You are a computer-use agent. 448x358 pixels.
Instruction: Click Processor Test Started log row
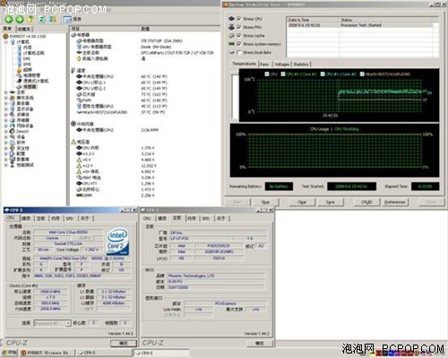(x=360, y=25)
